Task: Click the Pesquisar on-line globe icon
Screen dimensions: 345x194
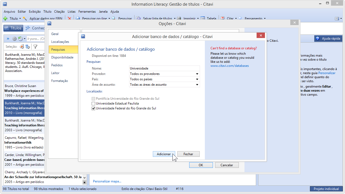Action: [x=78, y=19]
